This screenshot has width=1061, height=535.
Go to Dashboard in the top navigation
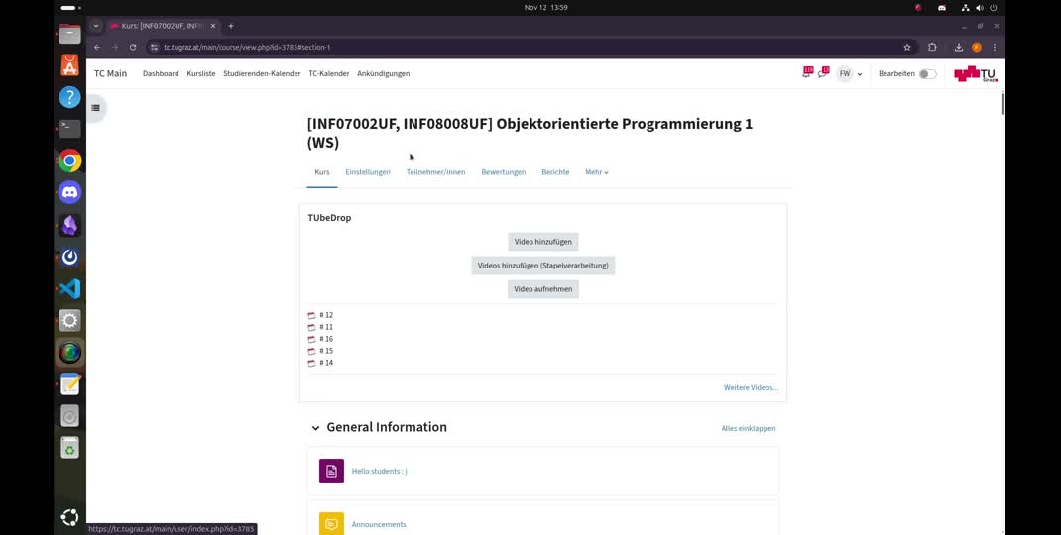[161, 73]
